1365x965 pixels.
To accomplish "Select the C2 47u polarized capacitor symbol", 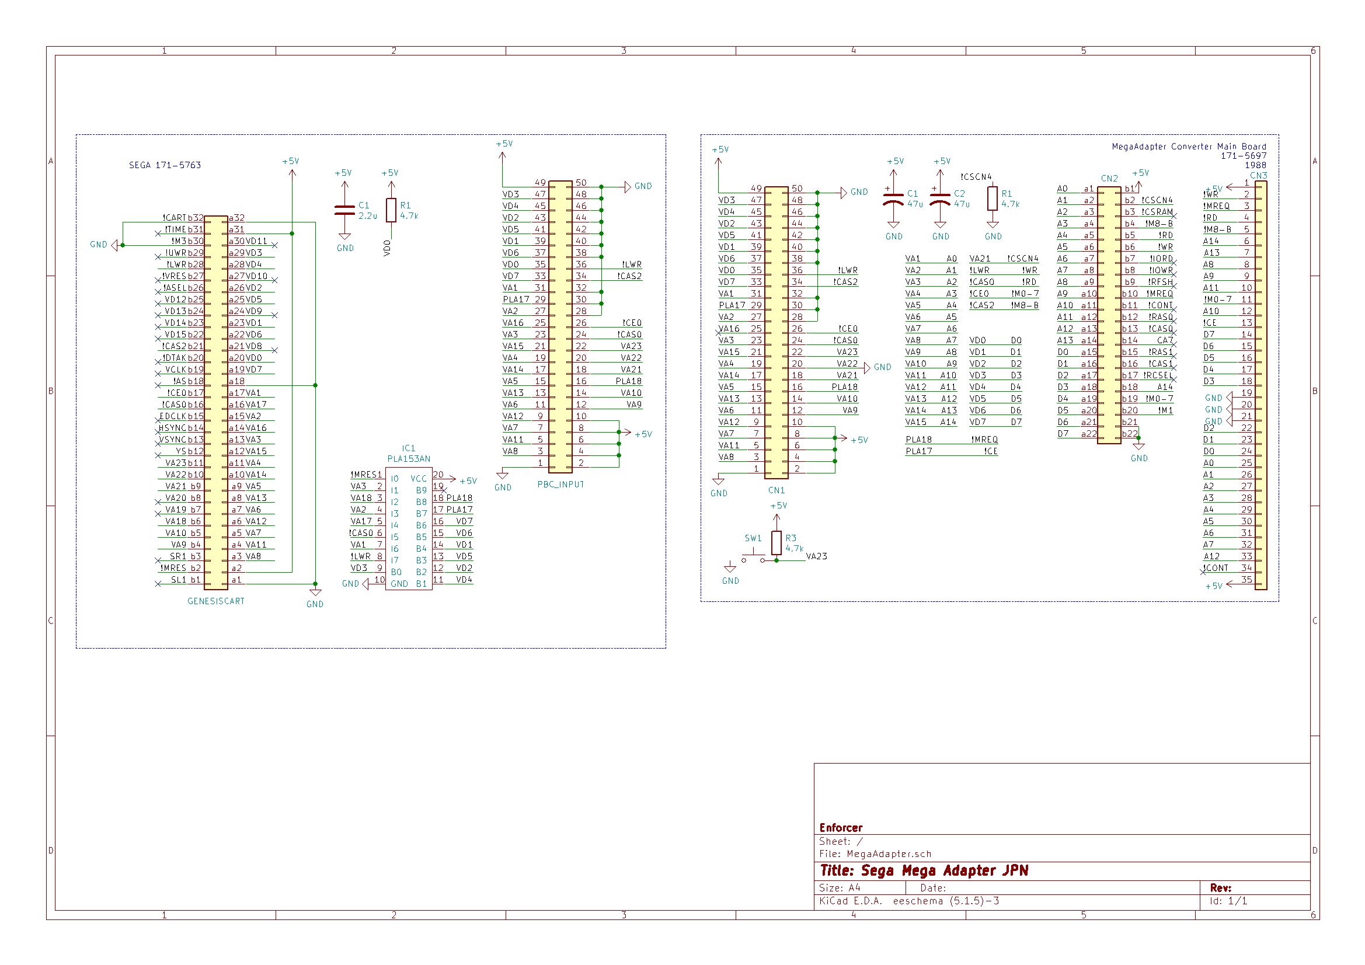I will pos(940,200).
